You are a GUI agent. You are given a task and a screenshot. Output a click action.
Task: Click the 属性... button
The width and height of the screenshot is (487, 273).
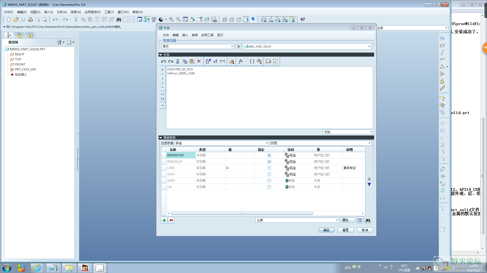point(347,220)
